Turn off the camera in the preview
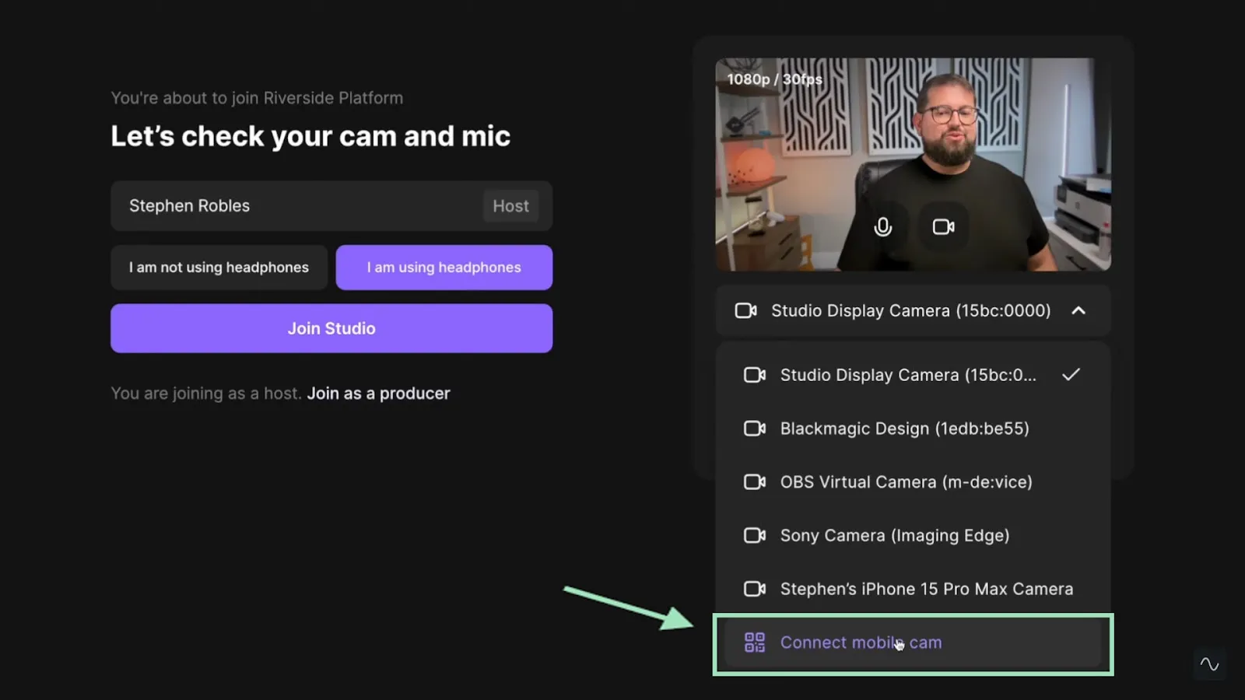 coord(943,226)
